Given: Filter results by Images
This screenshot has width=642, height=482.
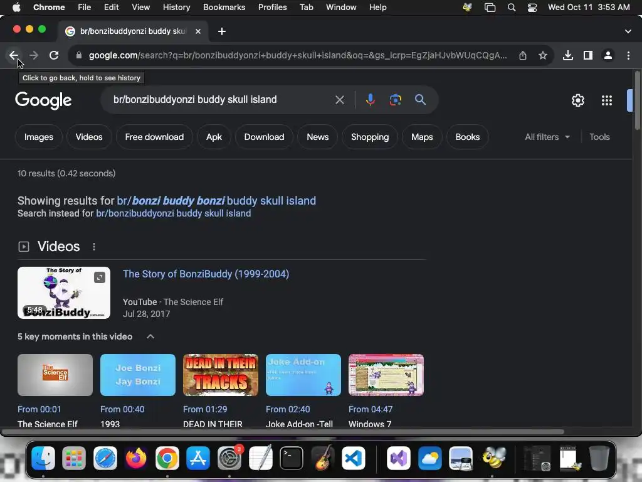Looking at the screenshot, I should coord(38,137).
